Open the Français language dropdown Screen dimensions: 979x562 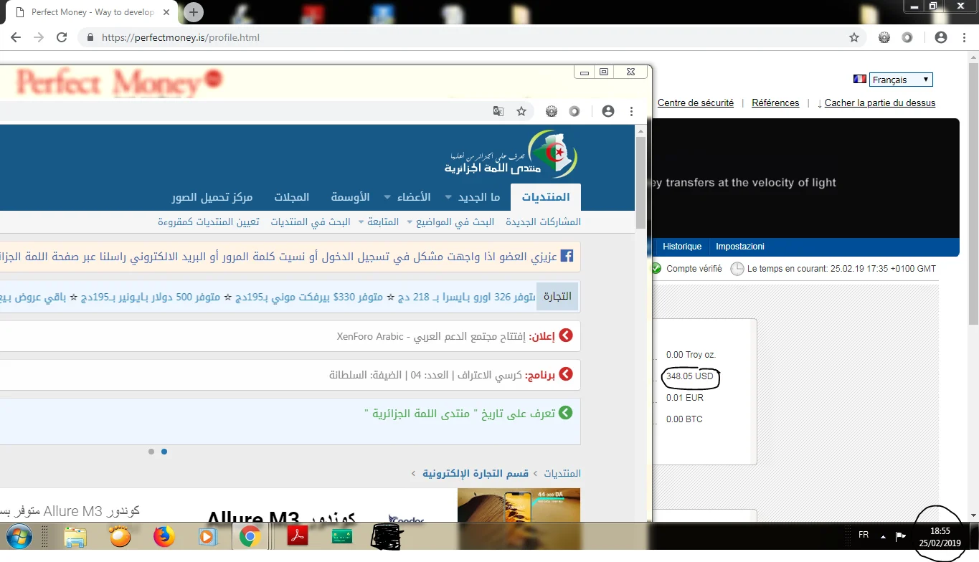(901, 80)
